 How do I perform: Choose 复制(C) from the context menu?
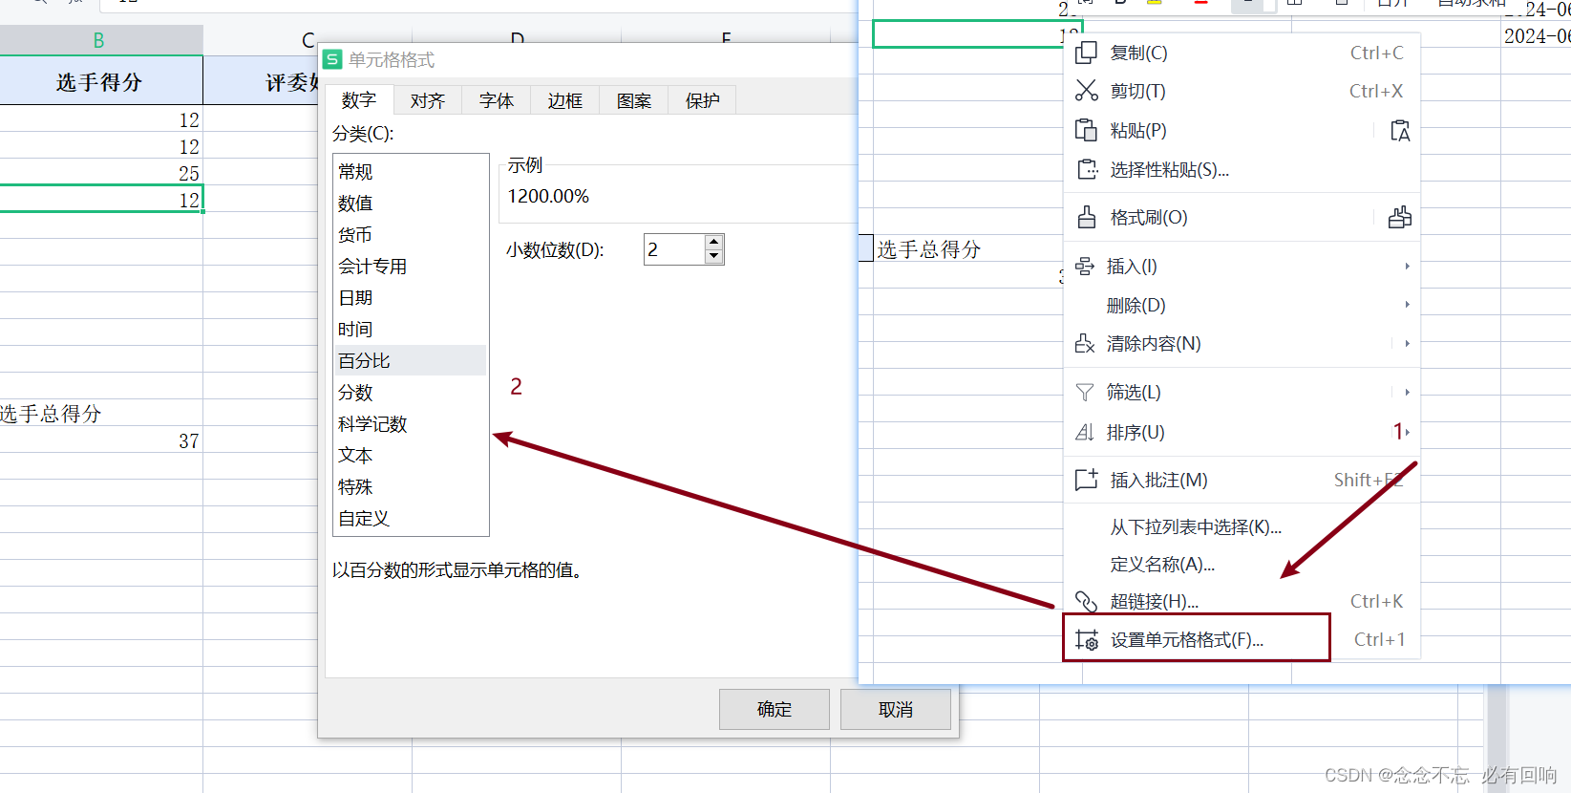coord(1241,53)
